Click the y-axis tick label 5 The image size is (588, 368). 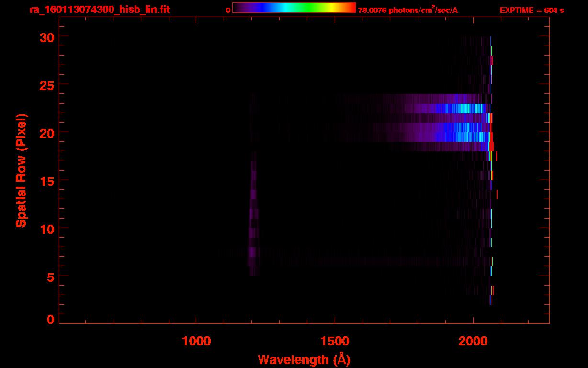click(x=50, y=276)
